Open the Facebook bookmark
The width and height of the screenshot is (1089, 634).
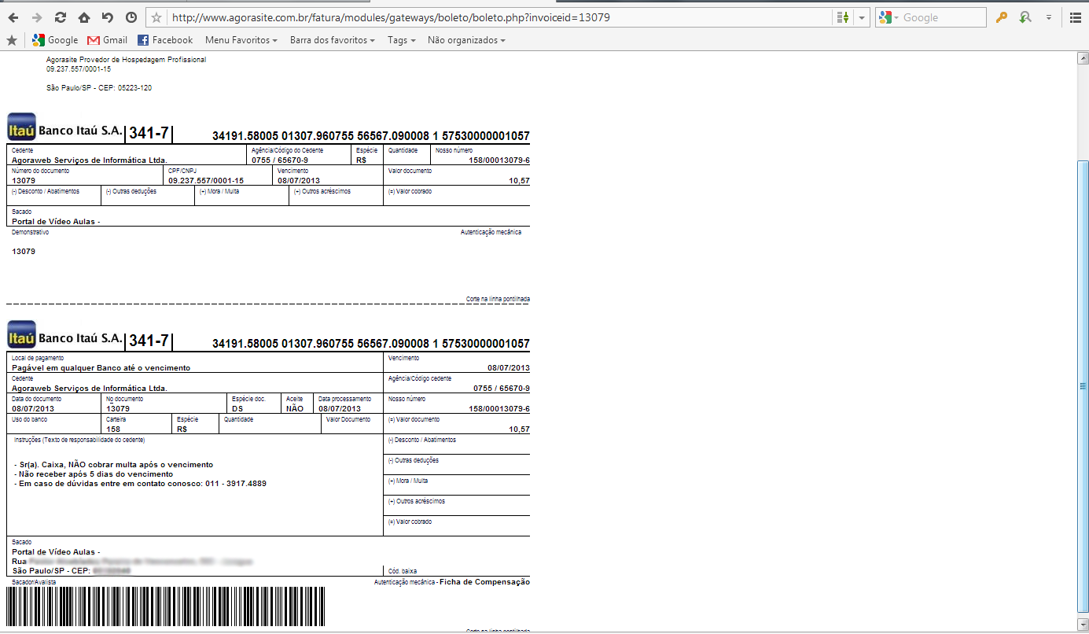pos(165,40)
